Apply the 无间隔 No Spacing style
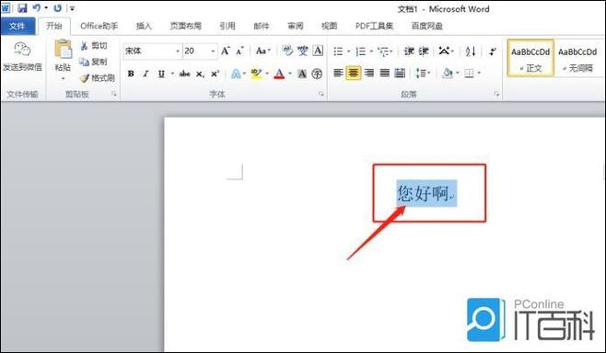 click(x=577, y=58)
